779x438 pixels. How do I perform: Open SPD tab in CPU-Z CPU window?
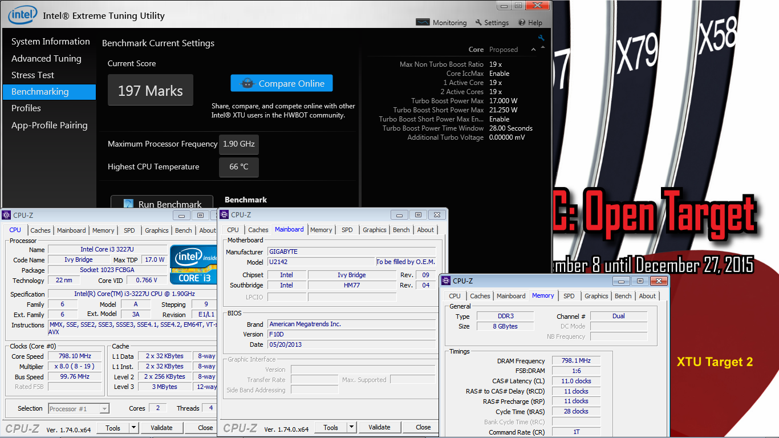click(129, 230)
